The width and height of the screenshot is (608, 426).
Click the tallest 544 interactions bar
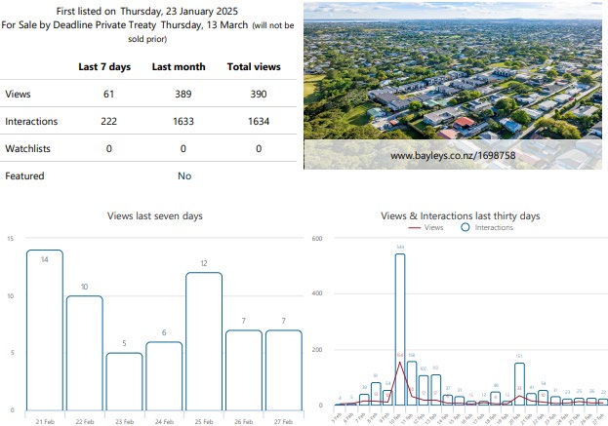pyautogui.click(x=400, y=329)
